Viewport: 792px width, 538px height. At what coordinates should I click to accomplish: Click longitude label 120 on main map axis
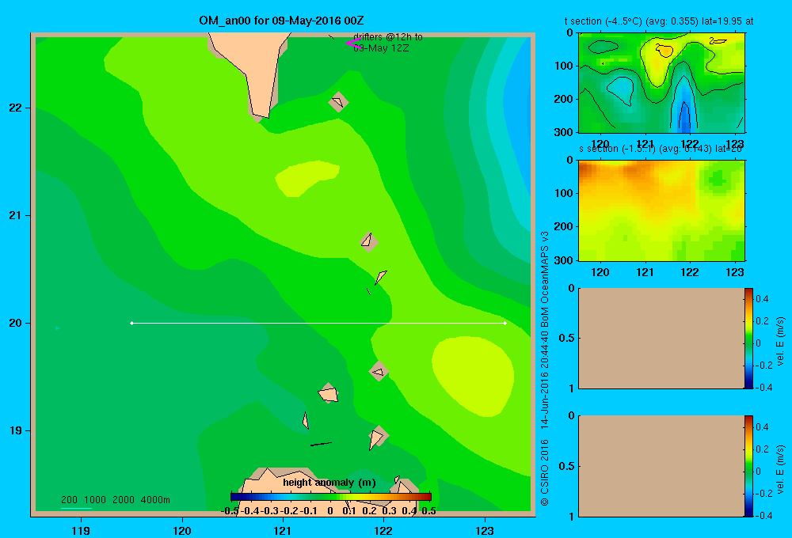click(182, 530)
